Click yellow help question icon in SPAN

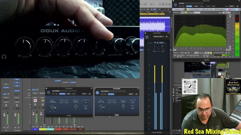pyautogui.click(x=211, y=53)
